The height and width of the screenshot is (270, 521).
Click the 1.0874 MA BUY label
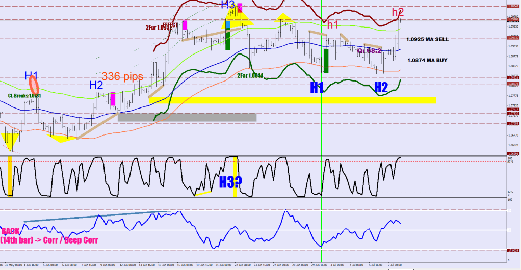click(x=427, y=60)
